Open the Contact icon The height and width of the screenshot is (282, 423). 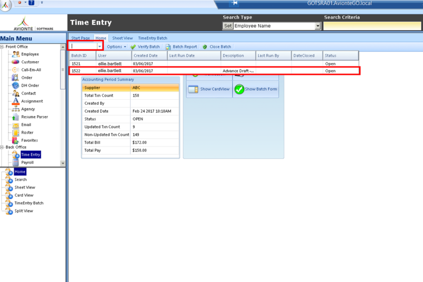pos(15,93)
